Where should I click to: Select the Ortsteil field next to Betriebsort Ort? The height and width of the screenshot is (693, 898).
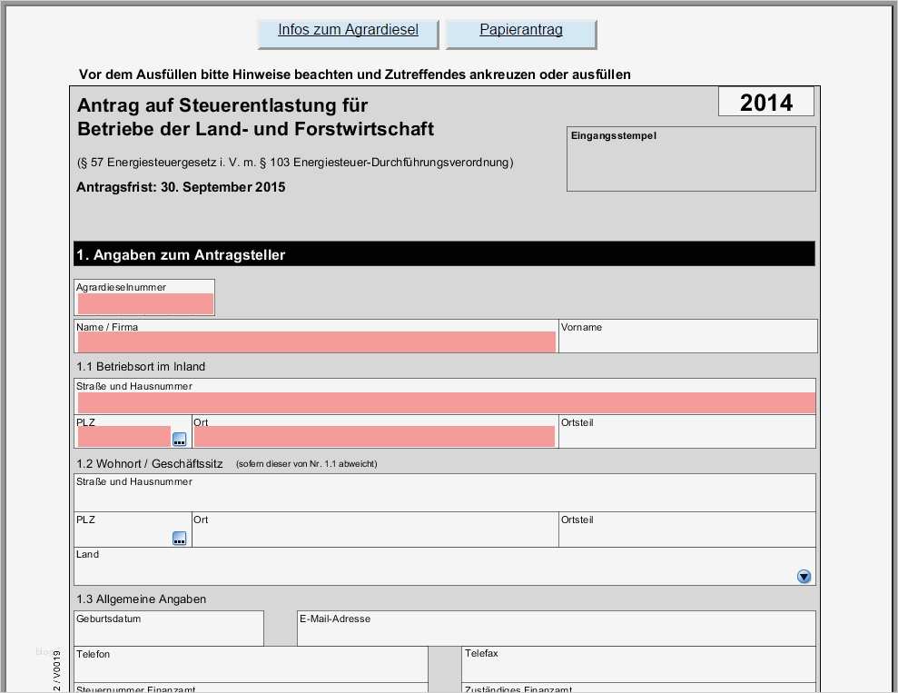tap(687, 434)
